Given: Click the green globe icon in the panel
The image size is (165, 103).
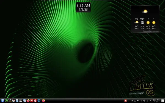Looking at the screenshot, I should tap(6, 101).
